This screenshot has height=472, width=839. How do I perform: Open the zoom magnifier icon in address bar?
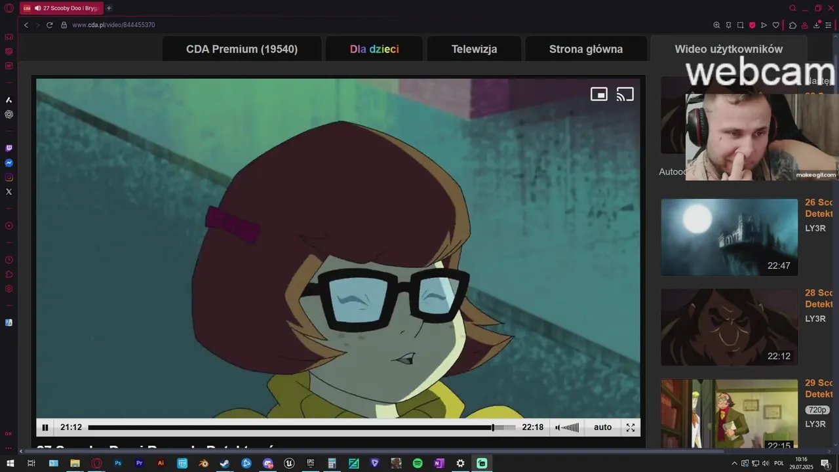[716, 25]
